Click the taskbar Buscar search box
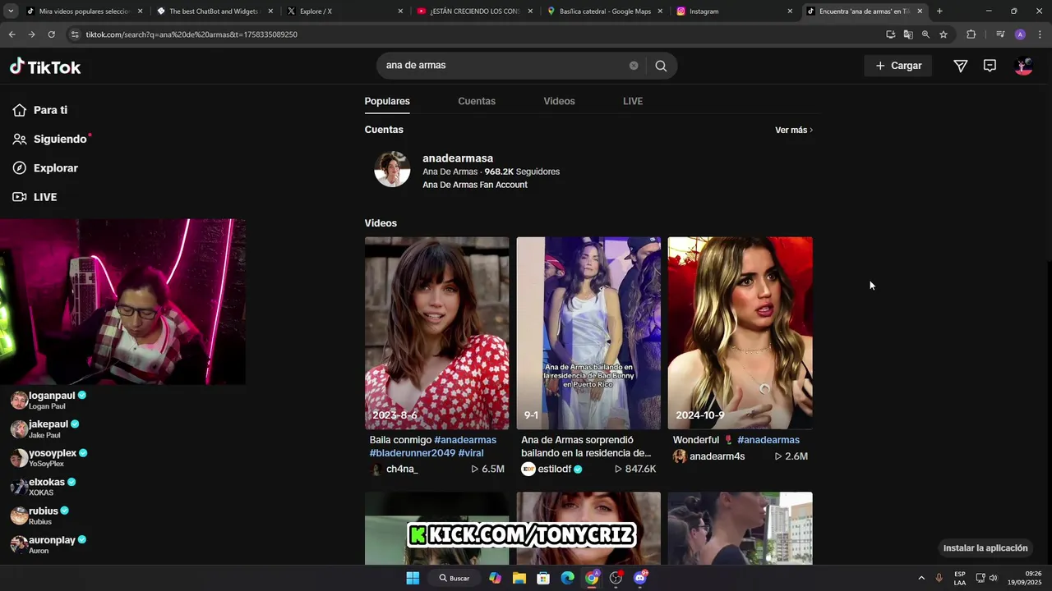The image size is (1052, 591). (454, 578)
